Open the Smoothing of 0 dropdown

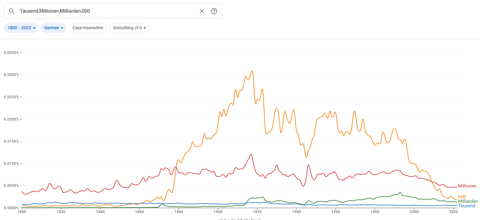[x=129, y=28]
